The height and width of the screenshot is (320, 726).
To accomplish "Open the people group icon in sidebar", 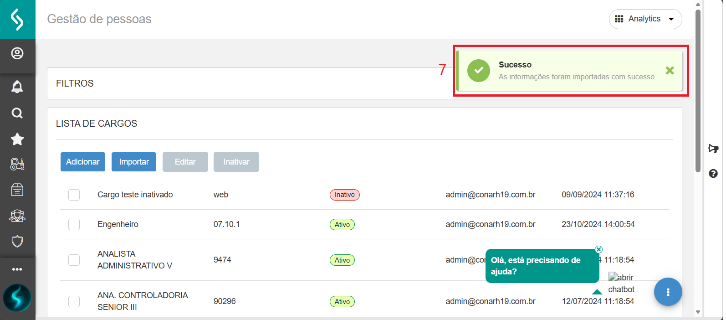I will [x=17, y=216].
